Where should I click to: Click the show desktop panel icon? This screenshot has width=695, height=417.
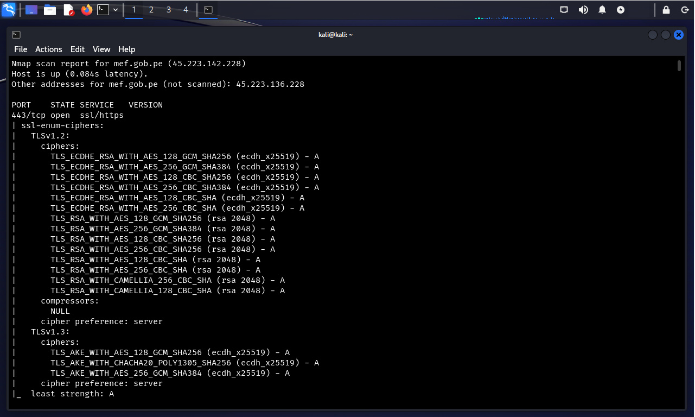[x=31, y=10]
